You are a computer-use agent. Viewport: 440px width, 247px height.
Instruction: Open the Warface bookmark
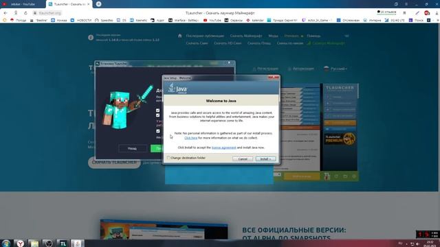coord(184,20)
